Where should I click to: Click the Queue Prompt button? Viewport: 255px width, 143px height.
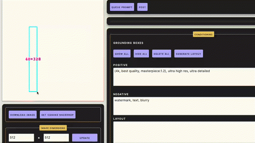(x=122, y=7)
